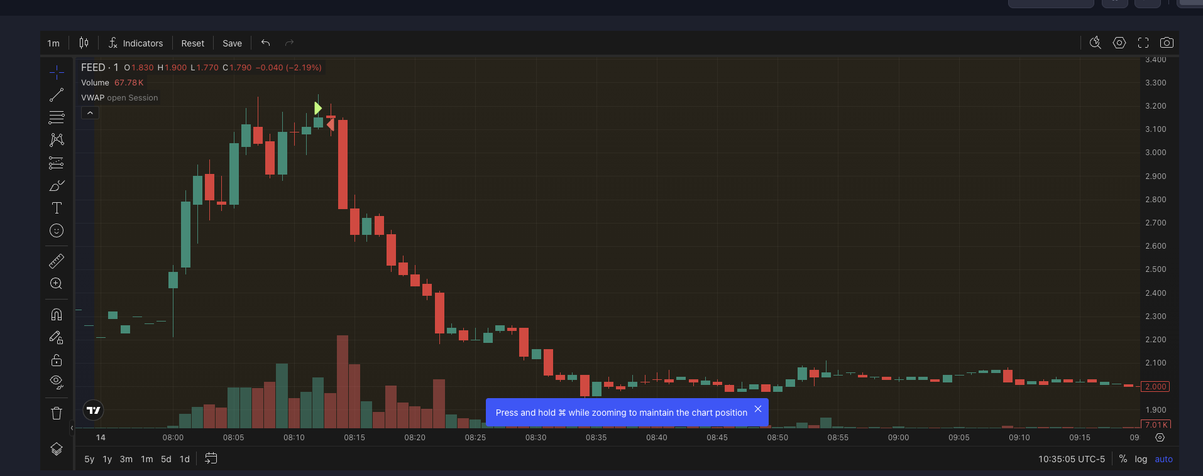Open the 1m interval dropdown
Viewport: 1203px width, 476px height.
click(53, 43)
